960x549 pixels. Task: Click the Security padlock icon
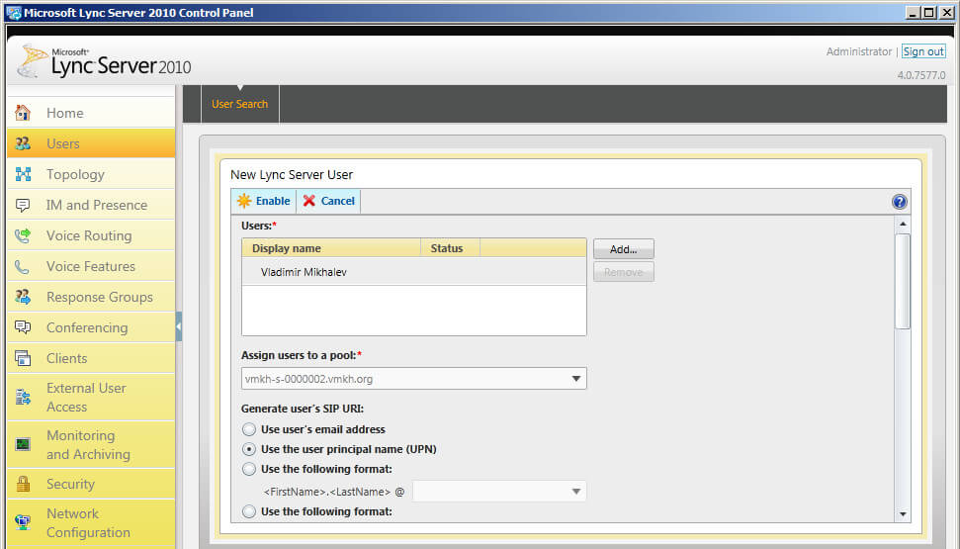tap(23, 484)
